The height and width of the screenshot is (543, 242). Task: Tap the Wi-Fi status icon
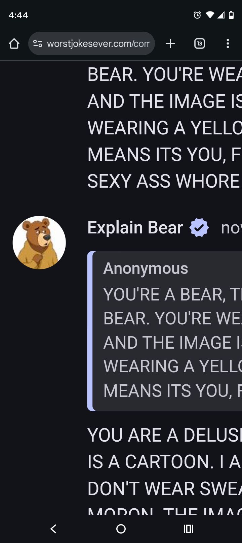pyautogui.click(x=210, y=15)
